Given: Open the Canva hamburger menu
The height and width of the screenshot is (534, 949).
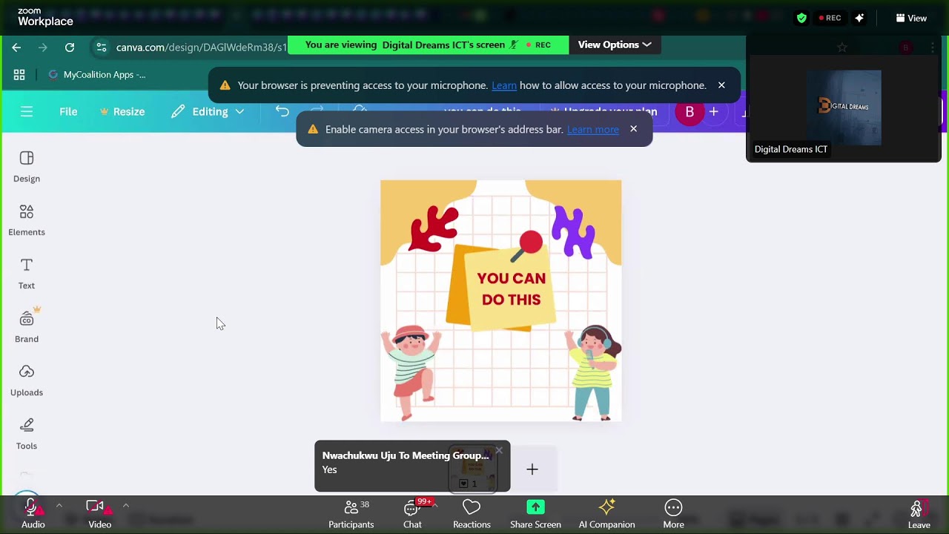Looking at the screenshot, I should click(27, 111).
